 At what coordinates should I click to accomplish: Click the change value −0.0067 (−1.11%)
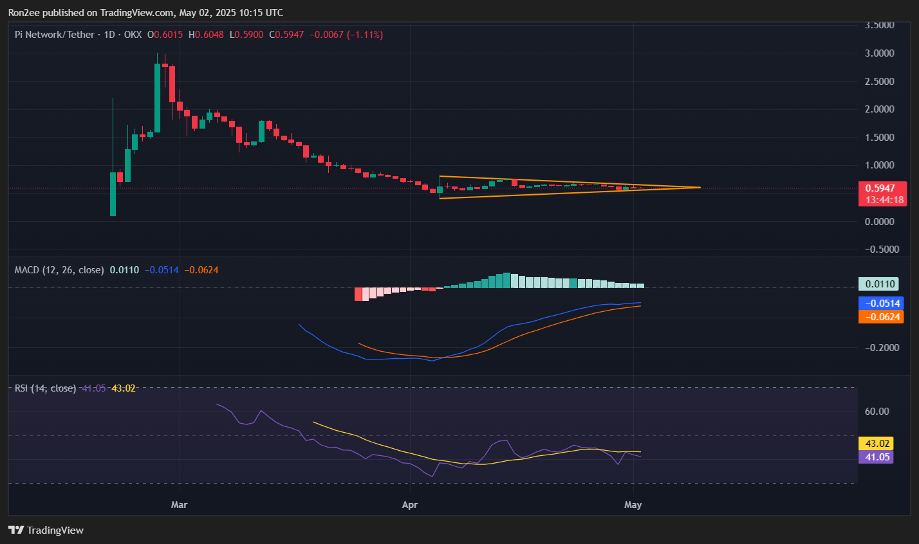pyautogui.click(x=346, y=35)
